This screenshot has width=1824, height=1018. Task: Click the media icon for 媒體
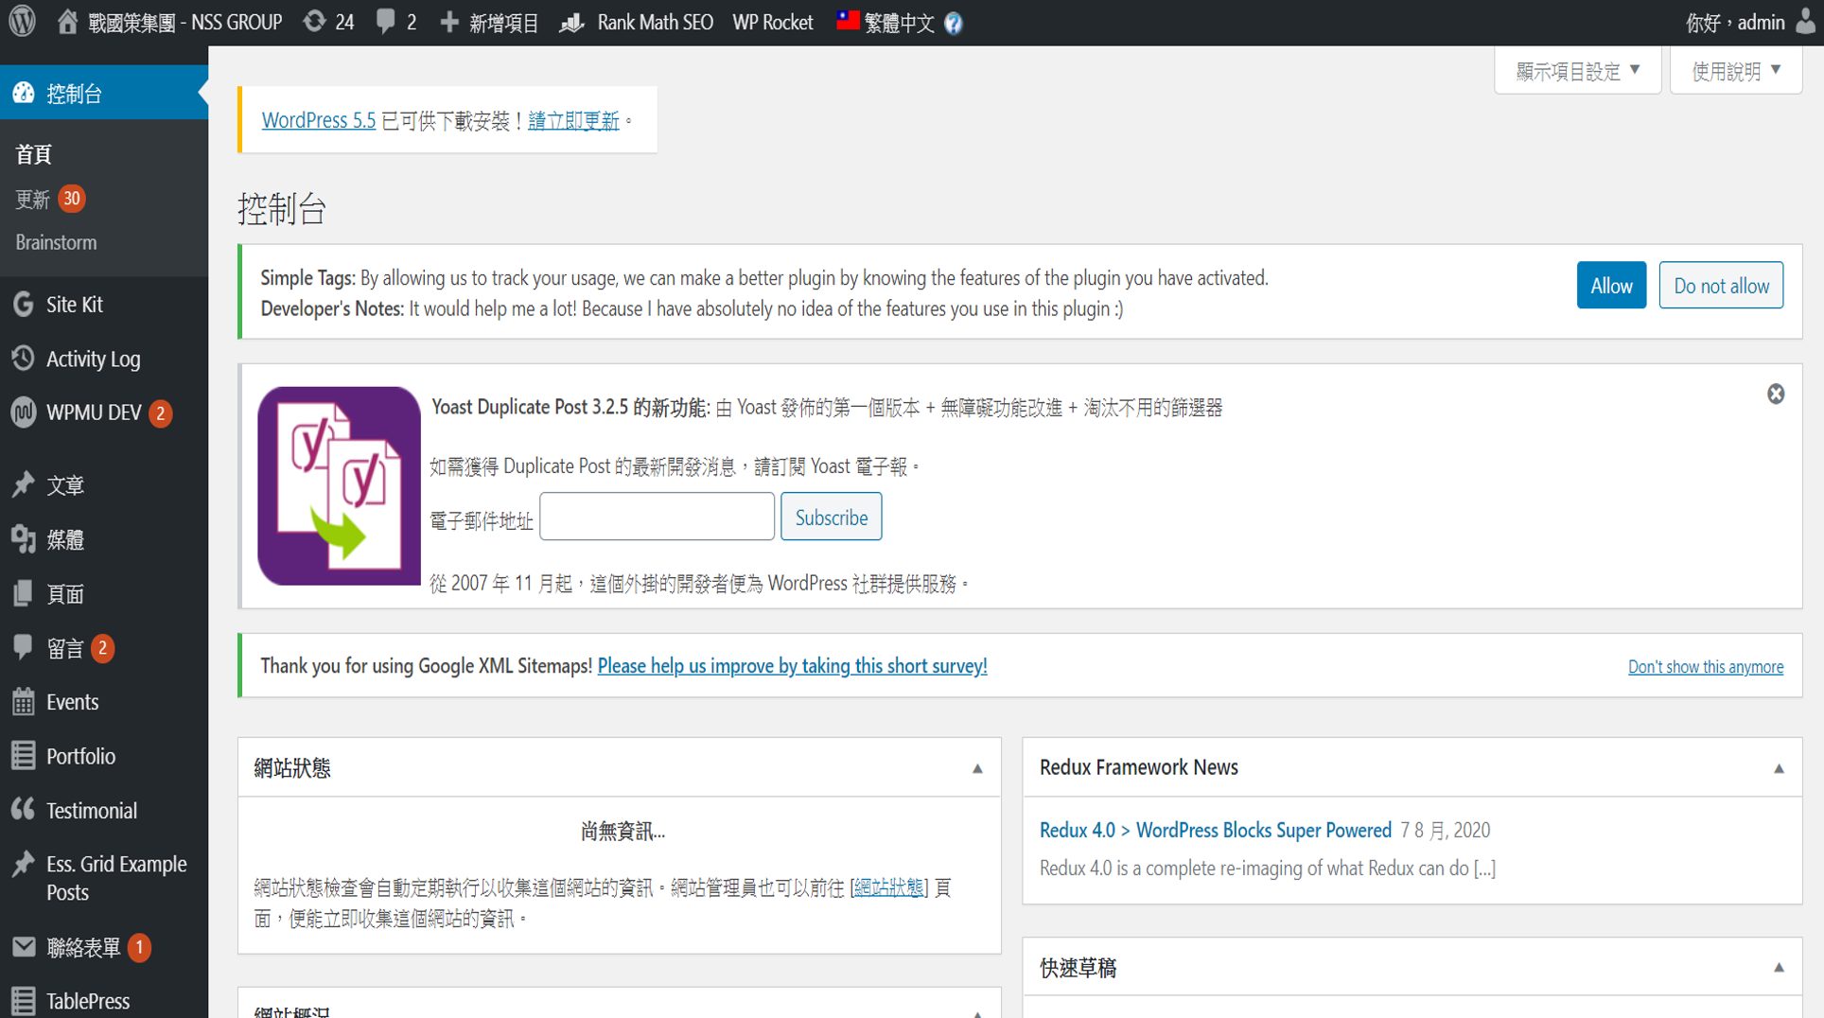click(24, 539)
